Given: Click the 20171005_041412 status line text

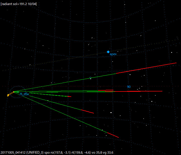Looking at the screenshot, I should click(x=57, y=152).
